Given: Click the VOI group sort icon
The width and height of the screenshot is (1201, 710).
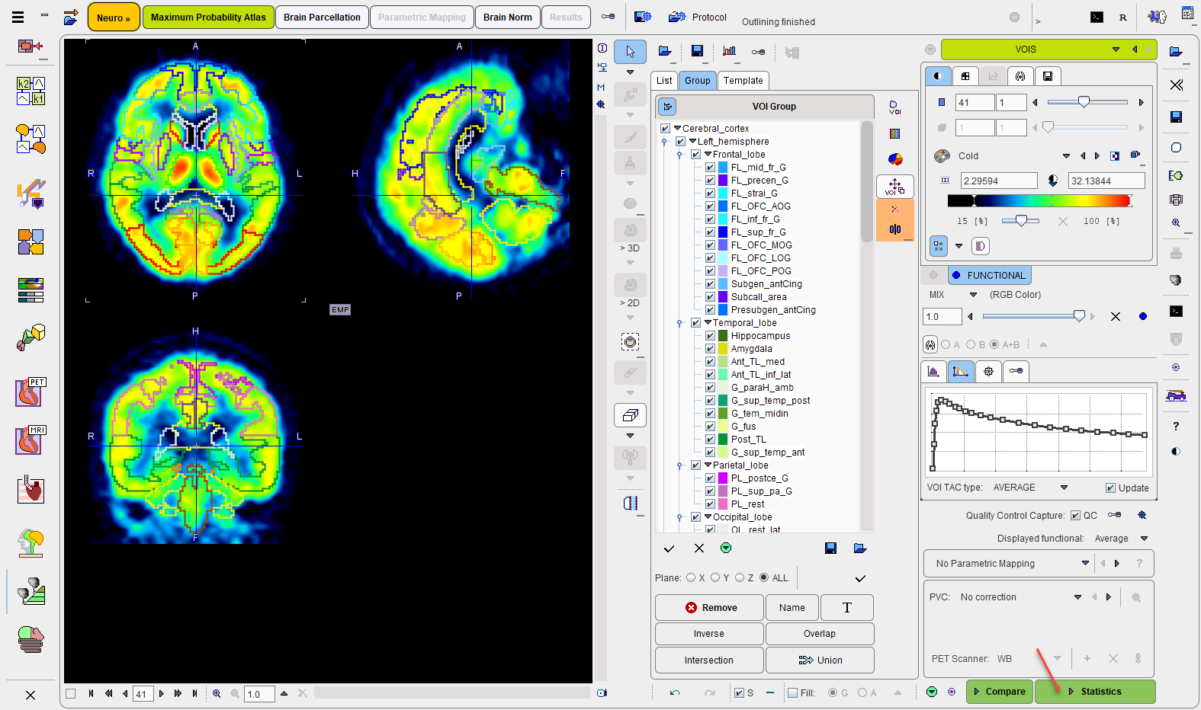Looking at the screenshot, I should (x=667, y=107).
